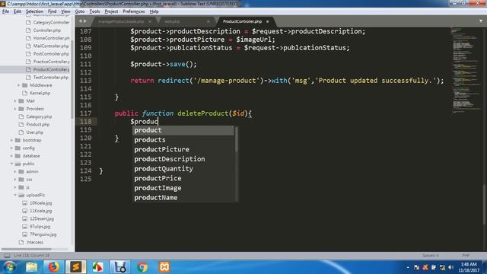Choose 'productPrice' autocomplete suggestion

pyautogui.click(x=183, y=178)
